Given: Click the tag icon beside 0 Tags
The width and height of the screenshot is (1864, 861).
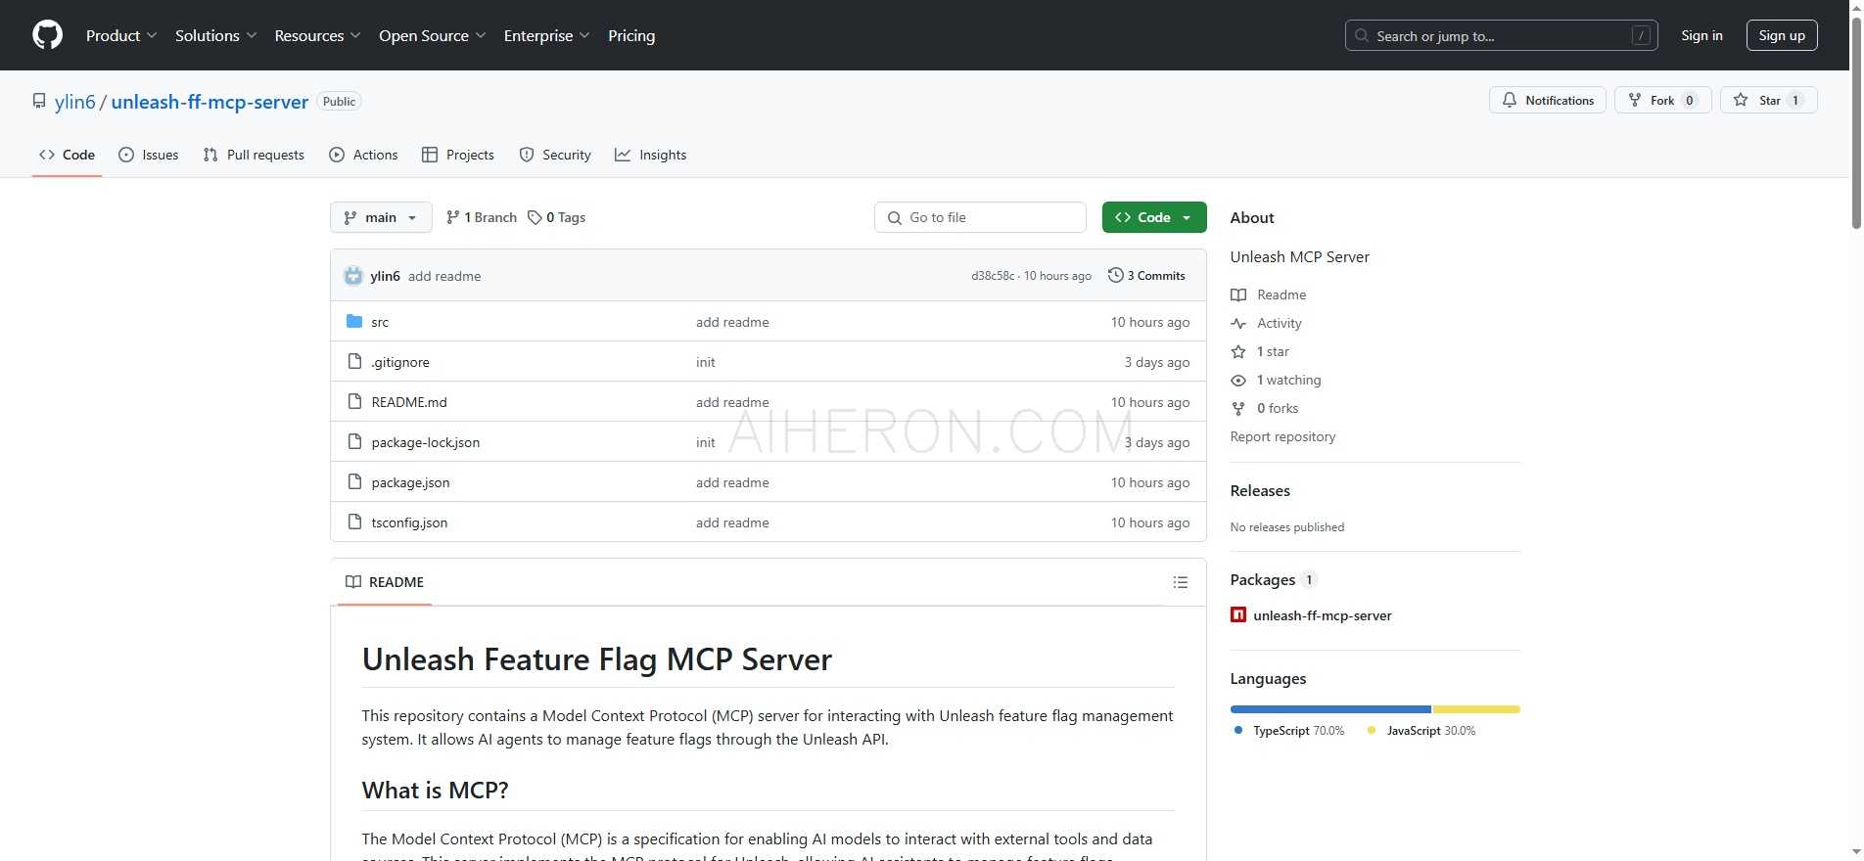Looking at the screenshot, I should click(x=535, y=217).
